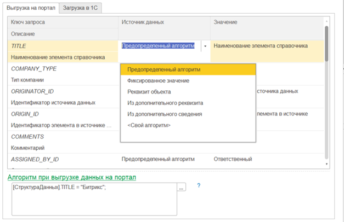This screenshot has width=344, height=222.
Task: Select «Реквизит объекта» option in the list
Action: (x=149, y=92)
